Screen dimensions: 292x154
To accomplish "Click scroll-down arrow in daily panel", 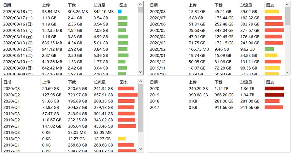I will click(x=140, y=72).
